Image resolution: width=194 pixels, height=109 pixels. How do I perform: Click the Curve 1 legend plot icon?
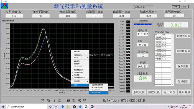tap(128, 25)
